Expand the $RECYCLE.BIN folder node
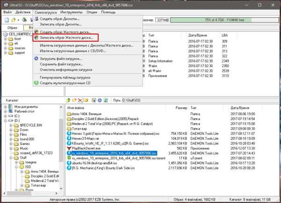The width and height of the screenshot is (281, 203). (11, 125)
